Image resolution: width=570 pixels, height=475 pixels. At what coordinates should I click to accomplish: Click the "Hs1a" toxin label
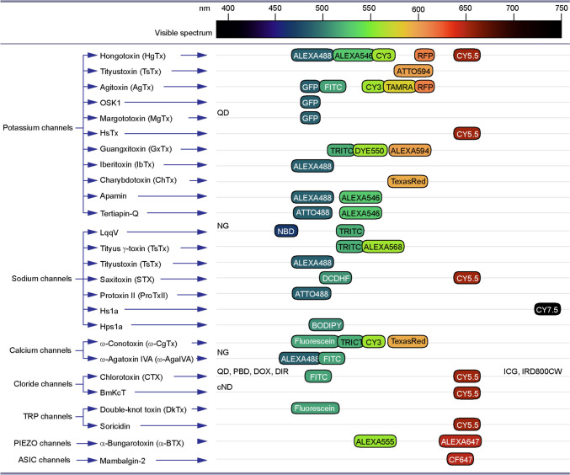(x=109, y=311)
